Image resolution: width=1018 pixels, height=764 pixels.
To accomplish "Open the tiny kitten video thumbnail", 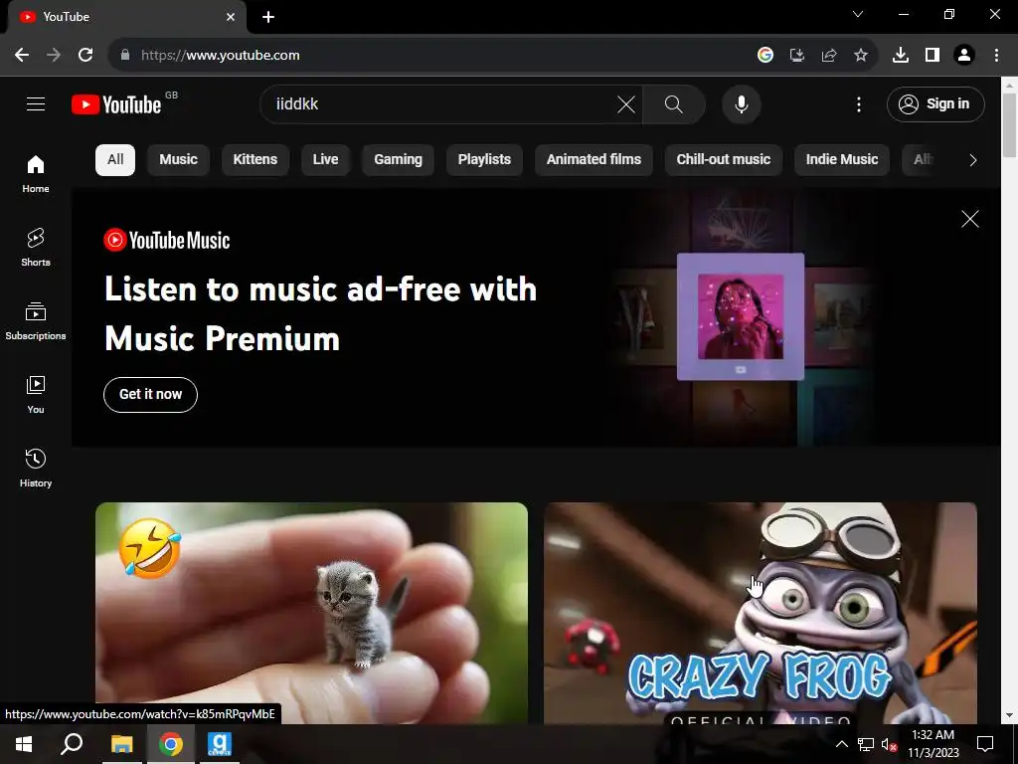I will 311,613.
